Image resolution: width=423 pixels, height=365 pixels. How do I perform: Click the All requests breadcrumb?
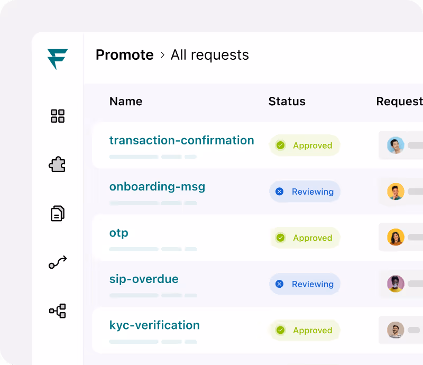click(209, 55)
